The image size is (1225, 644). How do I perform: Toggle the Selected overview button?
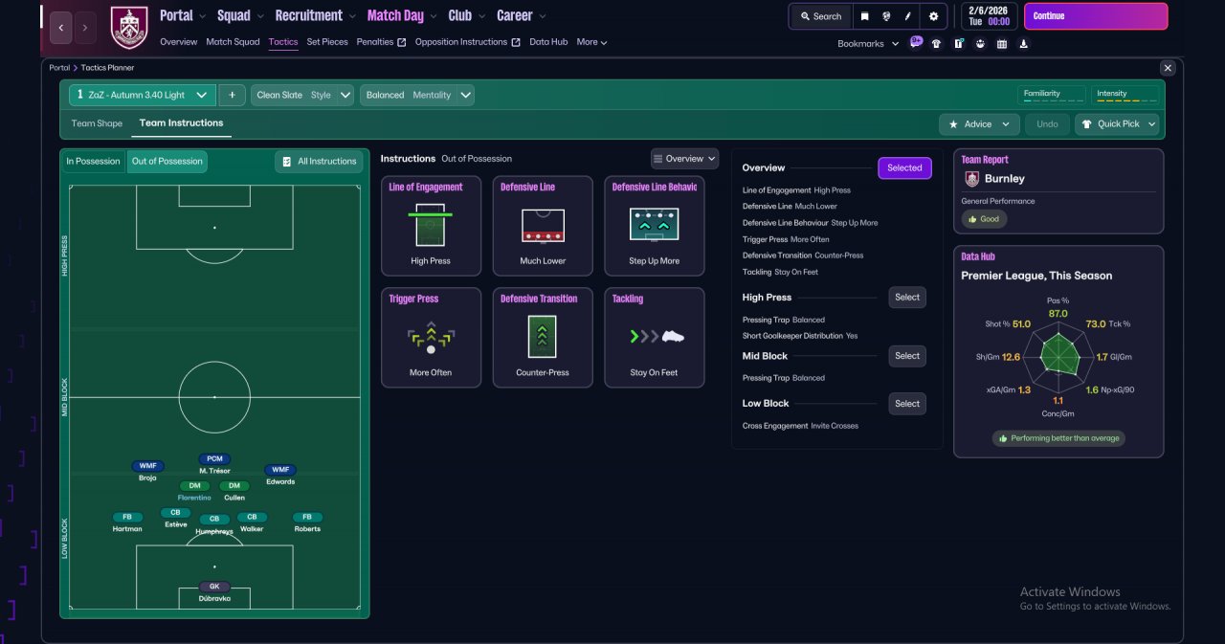point(904,168)
